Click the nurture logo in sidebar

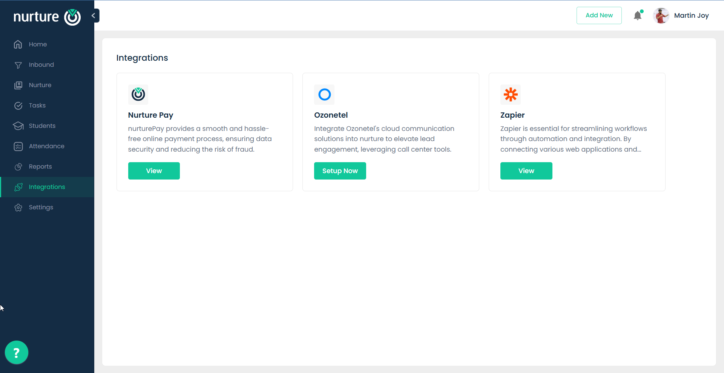(47, 17)
